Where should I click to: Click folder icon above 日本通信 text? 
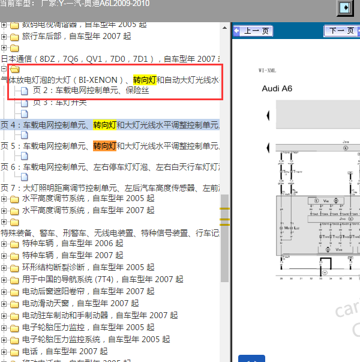pyautogui.click(x=14, y=48)
